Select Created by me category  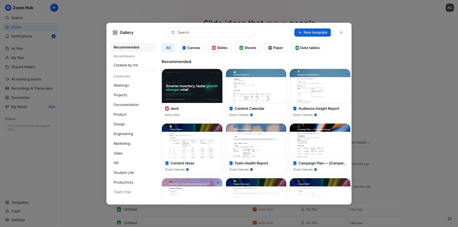point(133,65)
